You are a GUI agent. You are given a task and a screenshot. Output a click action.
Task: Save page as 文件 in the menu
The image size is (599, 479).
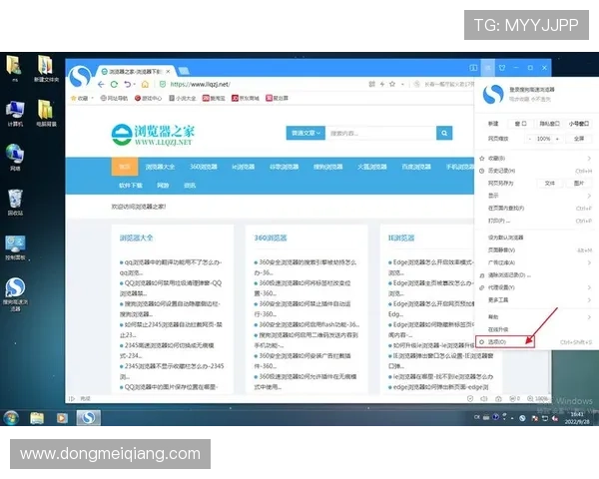click(x=550, y=183)
